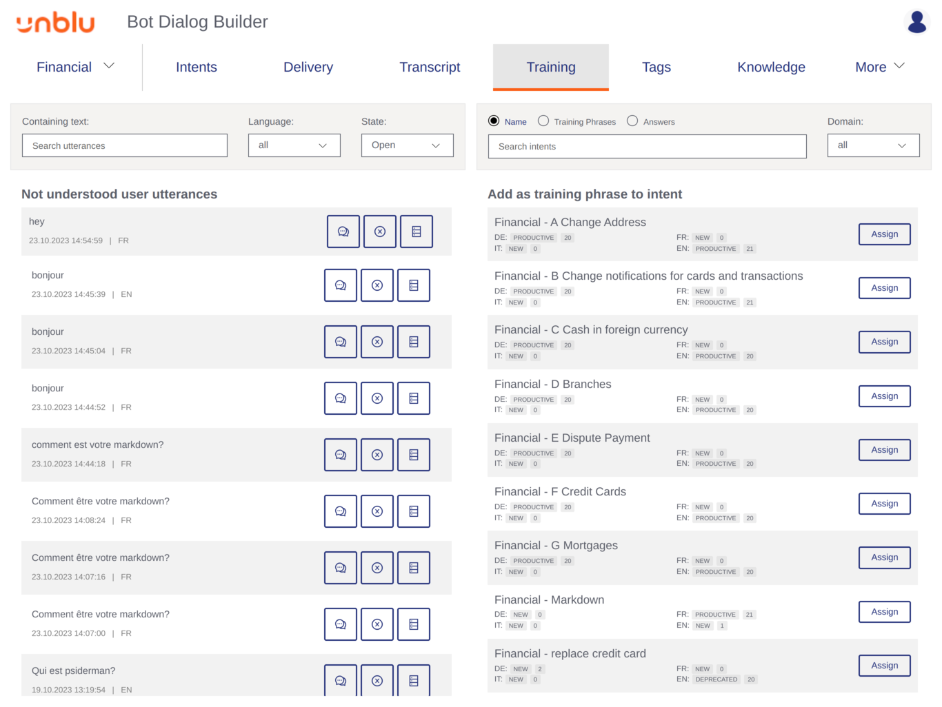942x707 pixels.
Task: Select the 'Name' radio button
Action: click(x=494, y=121)
